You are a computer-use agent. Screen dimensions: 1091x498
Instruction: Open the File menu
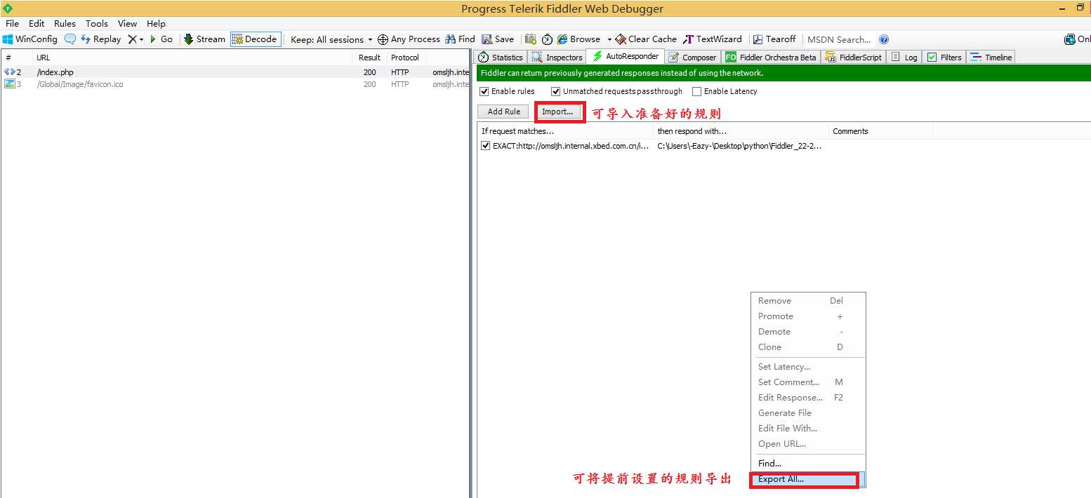pos(13,23)
